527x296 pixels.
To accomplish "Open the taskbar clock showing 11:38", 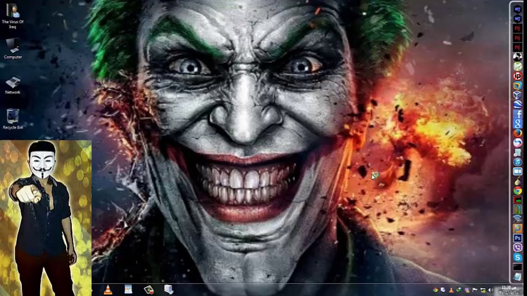I will [508, 289].
